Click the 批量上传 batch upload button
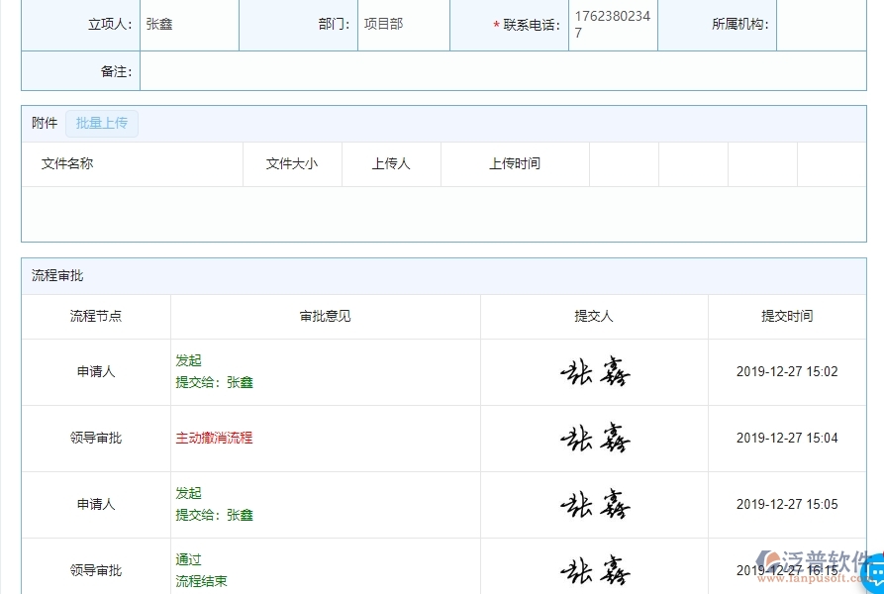The image size is (884, 594). click(102, 123)
